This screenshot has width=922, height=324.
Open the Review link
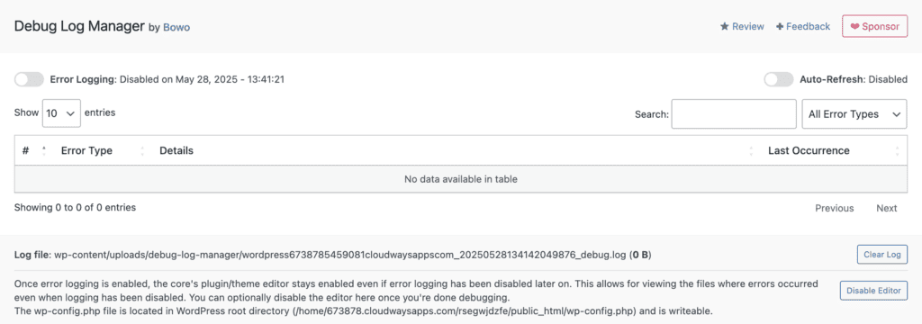[x=742, y=26]
